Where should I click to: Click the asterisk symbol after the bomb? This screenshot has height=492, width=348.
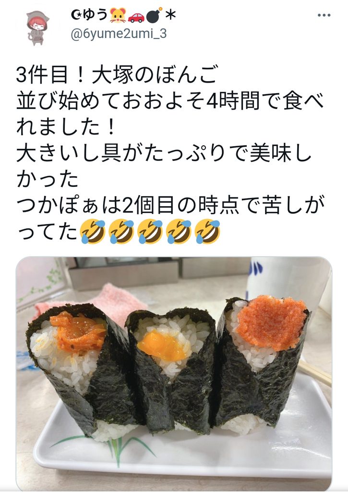click(x=170, y=15)
